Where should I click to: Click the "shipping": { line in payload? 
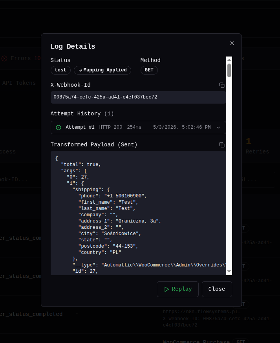(x=91, y=190)
